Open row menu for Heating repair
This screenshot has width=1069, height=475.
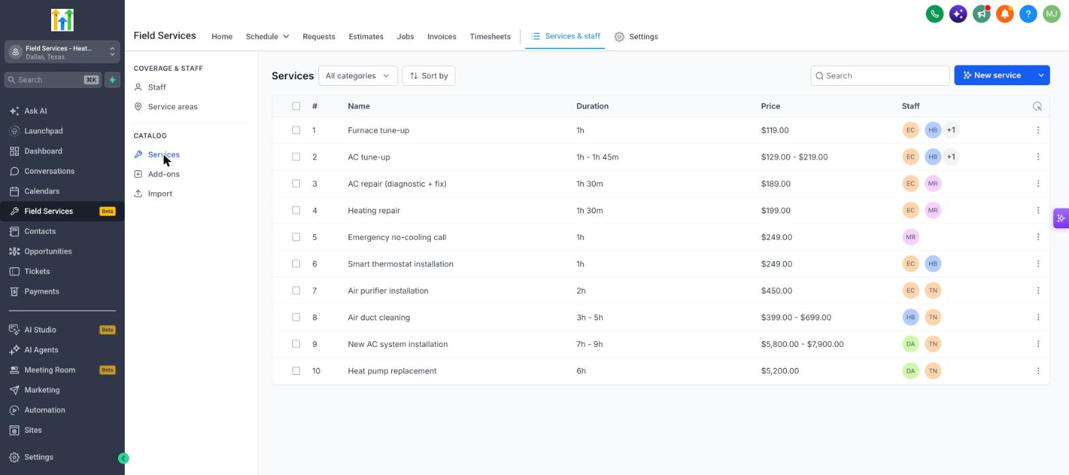click(x=1038, y=211)
